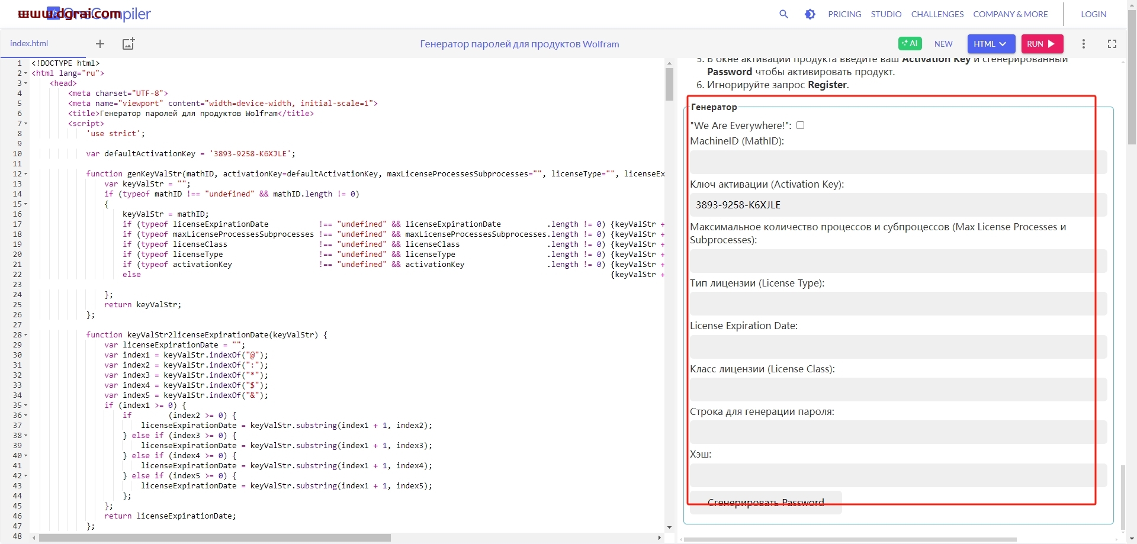Click the Max License Processes input field
Screen dimensions: 1137x544
point(898,261)
